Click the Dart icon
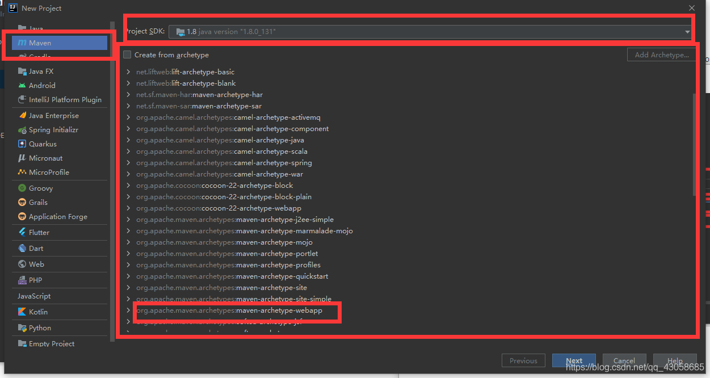Image resolution: width=710 pixels, height=378 pixels. pos(22,249)
